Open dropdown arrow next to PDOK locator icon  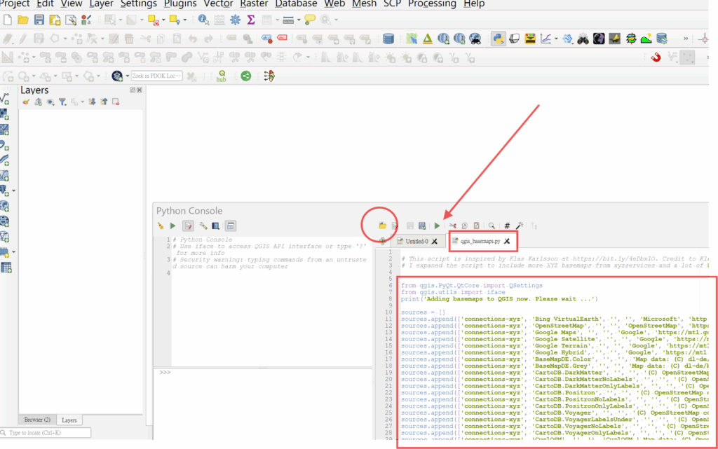pos(126,76)
